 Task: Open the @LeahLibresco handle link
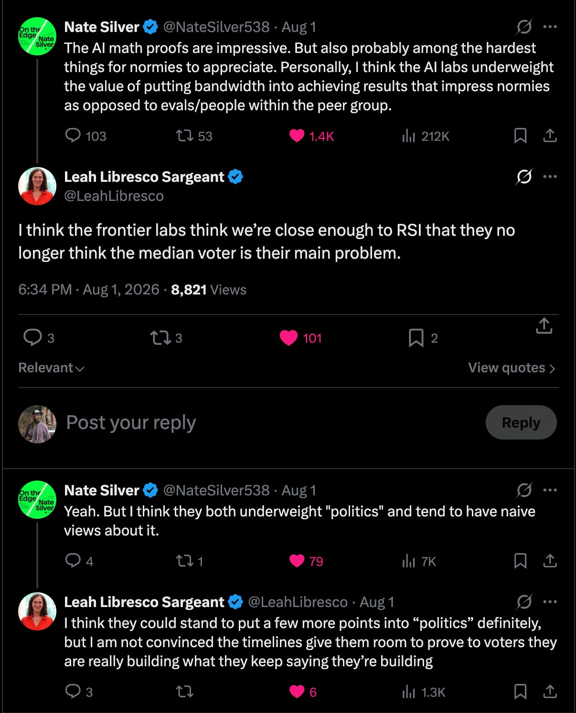click(x=114, y=196)
